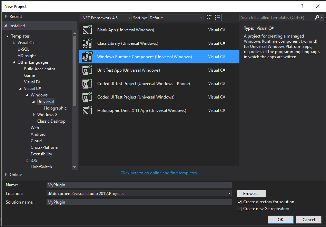326x227 pixels.
Task: Expand the Windows 8 tree node
Action: 34,115
